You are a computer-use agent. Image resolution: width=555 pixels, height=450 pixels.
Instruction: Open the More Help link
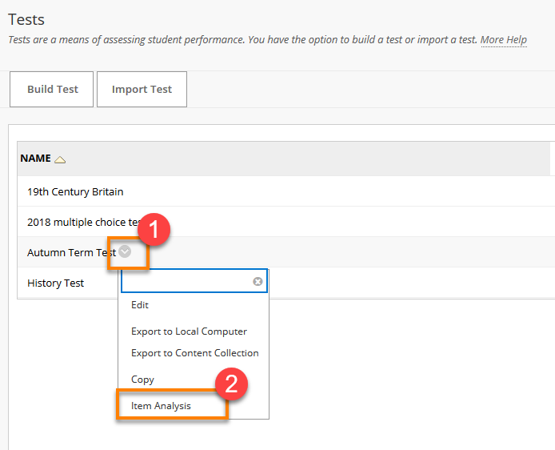pyautogui.click(x=503, y=40)
